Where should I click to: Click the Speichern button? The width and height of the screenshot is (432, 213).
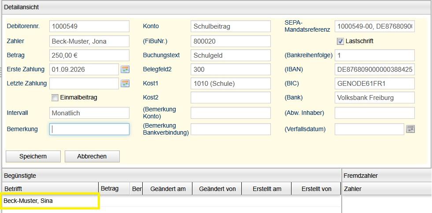click(33, 156)
